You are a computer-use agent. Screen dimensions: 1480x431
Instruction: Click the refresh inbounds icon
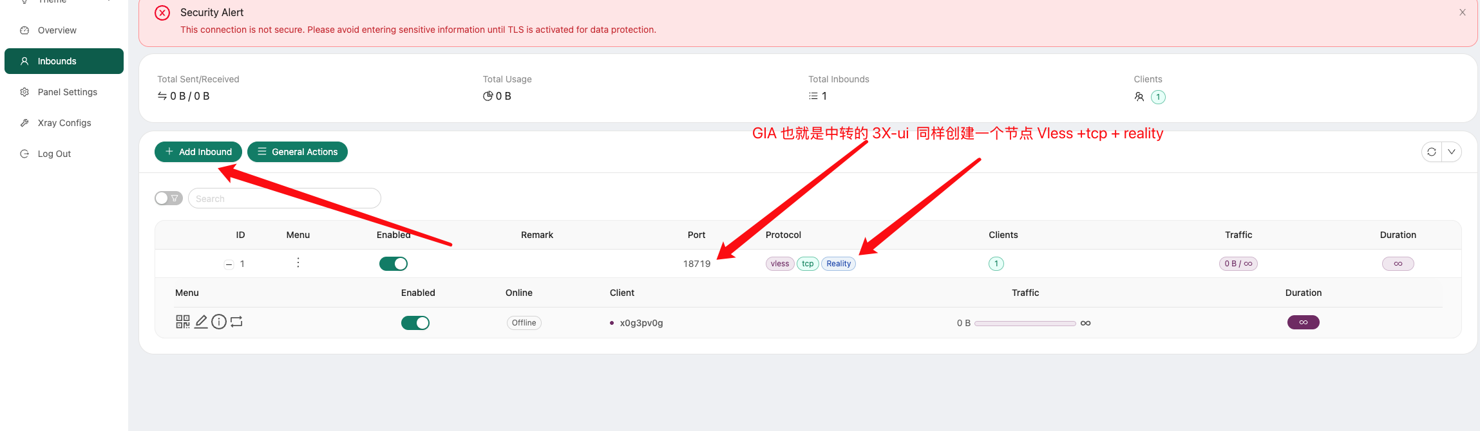coord(1431,152)
